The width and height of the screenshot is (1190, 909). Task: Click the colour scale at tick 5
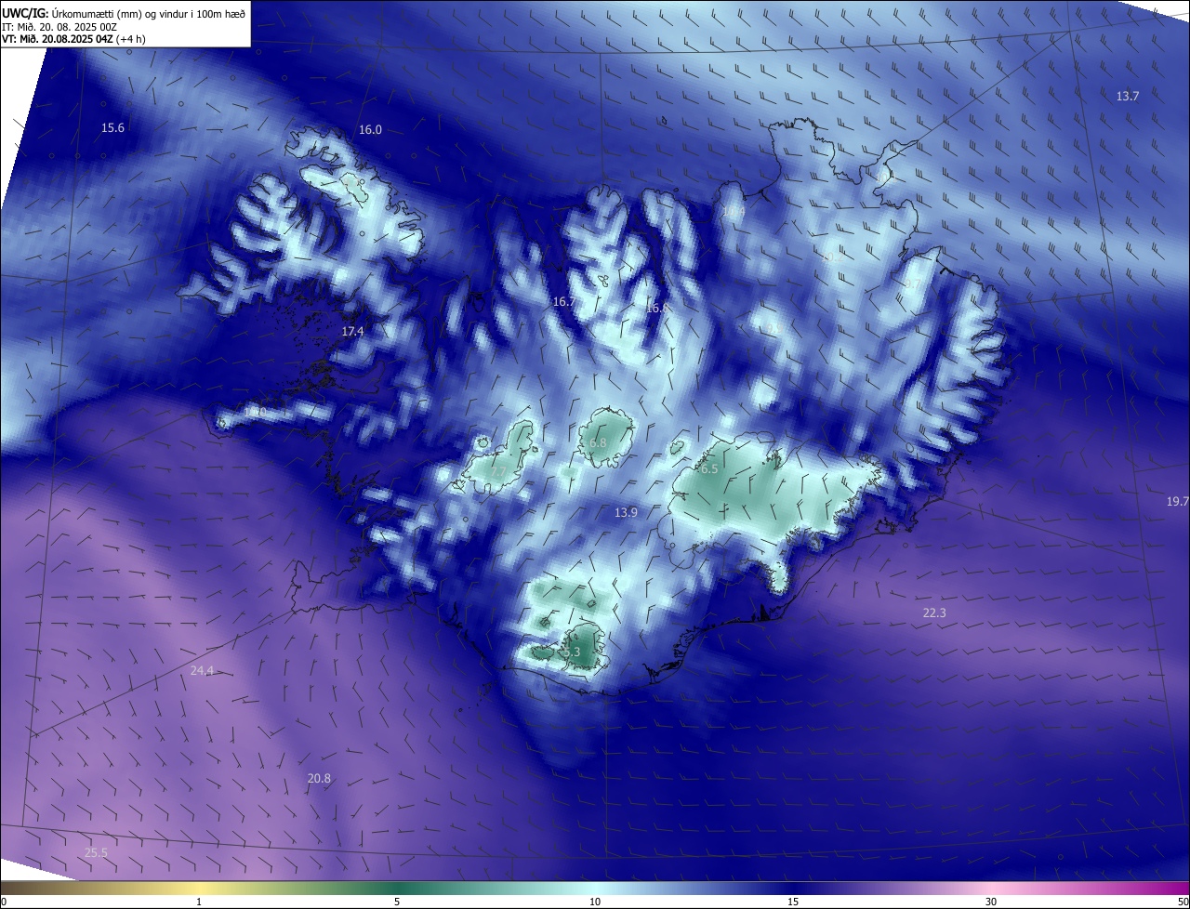397,902
